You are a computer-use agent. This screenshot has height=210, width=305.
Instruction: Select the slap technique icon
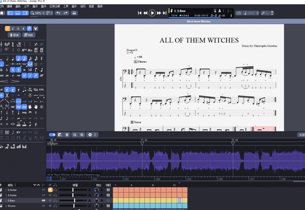[18, 107]
